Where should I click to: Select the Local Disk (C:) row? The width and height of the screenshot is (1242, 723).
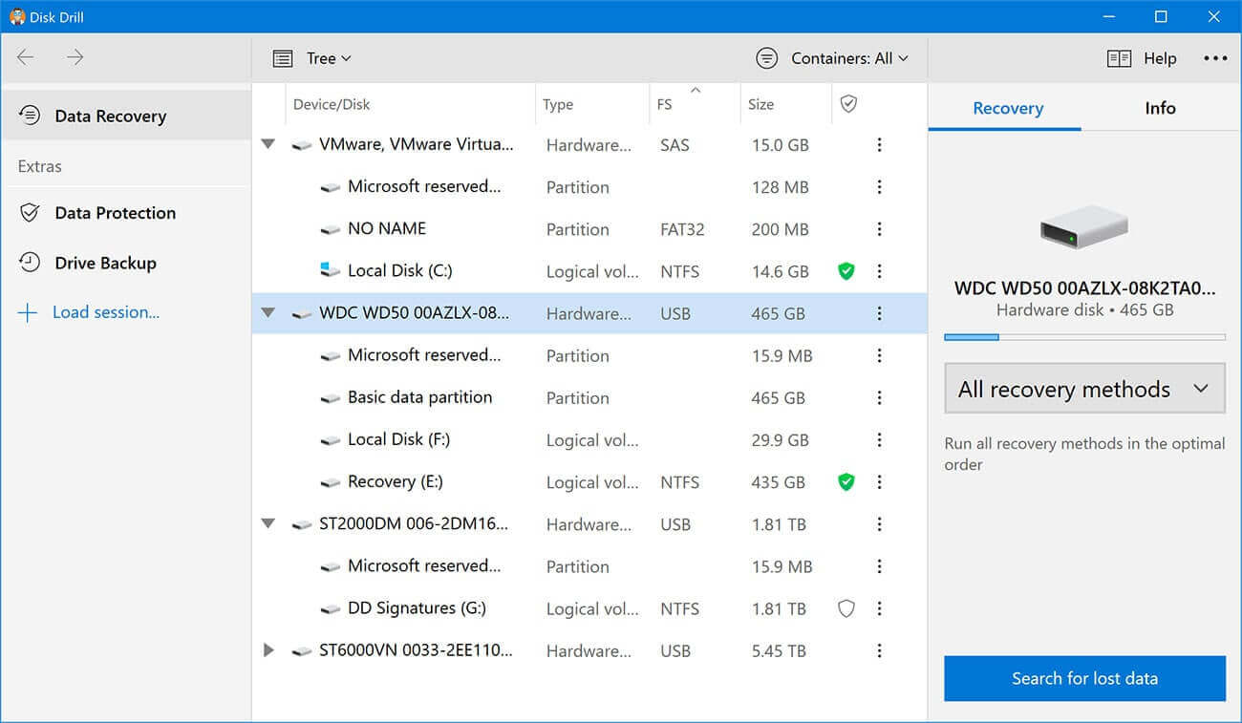[x=589, y=271]
